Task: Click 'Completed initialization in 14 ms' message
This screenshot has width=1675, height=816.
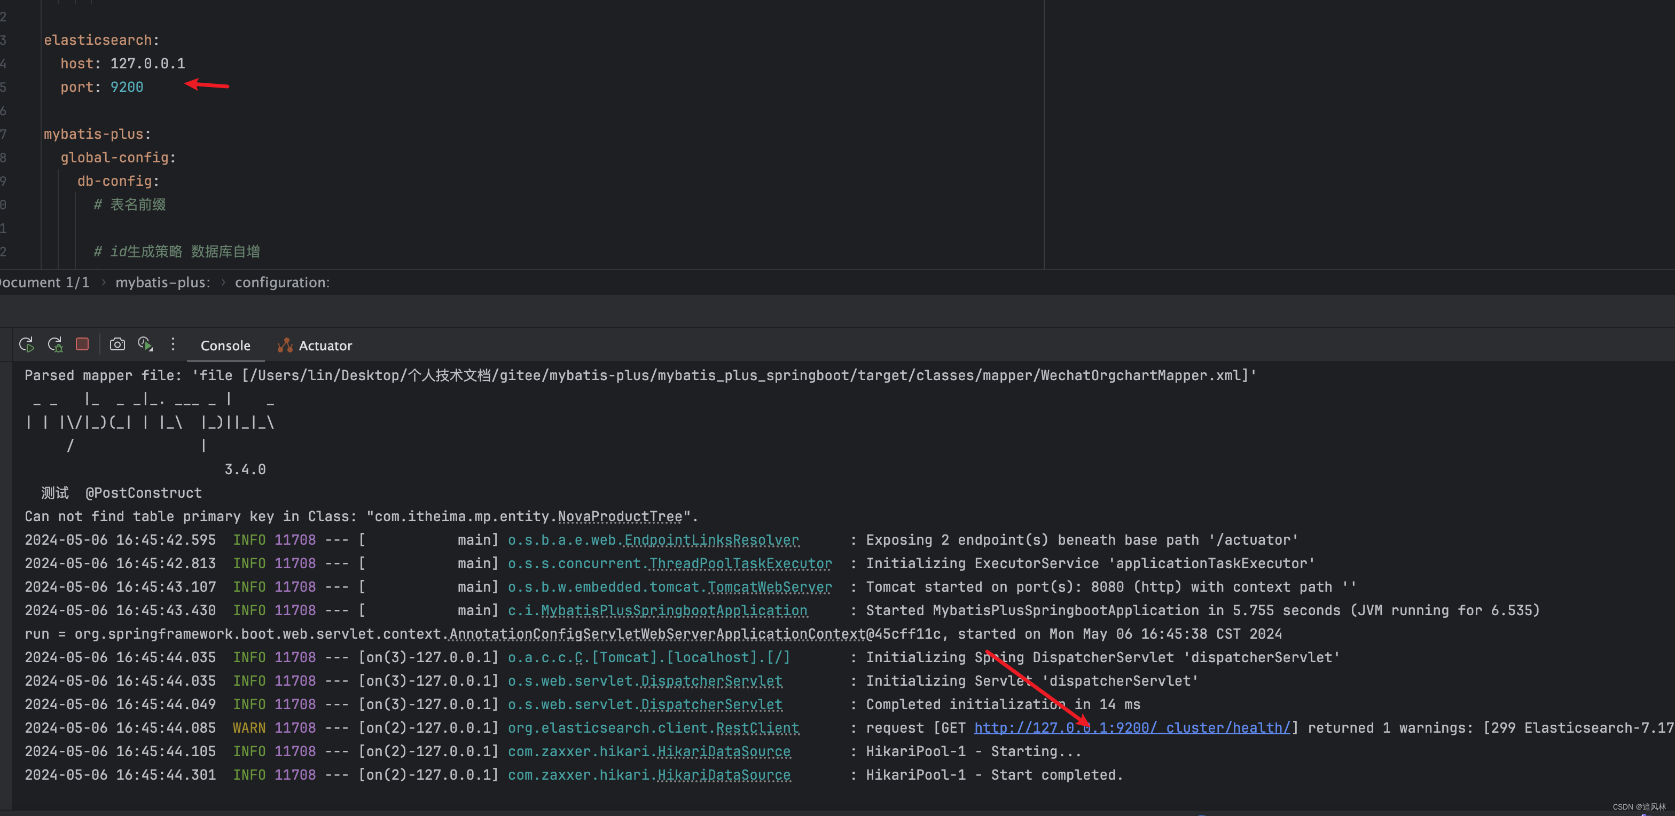Action: point(1003,704)
